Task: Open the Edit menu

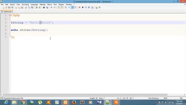Action: 7,4
